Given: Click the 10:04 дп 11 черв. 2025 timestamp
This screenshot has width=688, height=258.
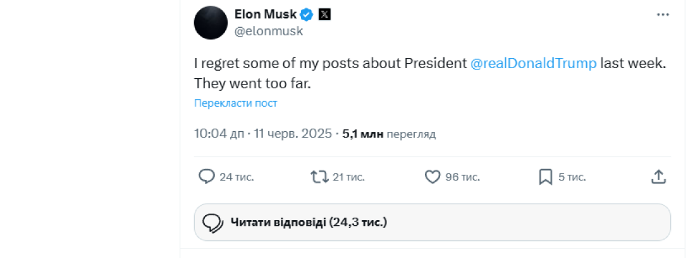Looking at the screenshot, I should tap(262, 134).
